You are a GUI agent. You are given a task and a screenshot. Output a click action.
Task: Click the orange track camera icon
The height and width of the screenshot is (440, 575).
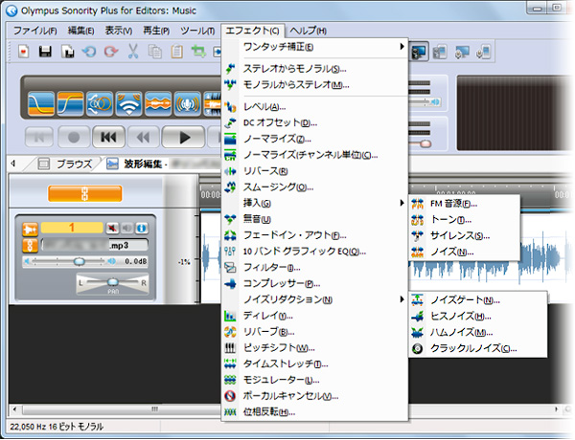[30, 230]
